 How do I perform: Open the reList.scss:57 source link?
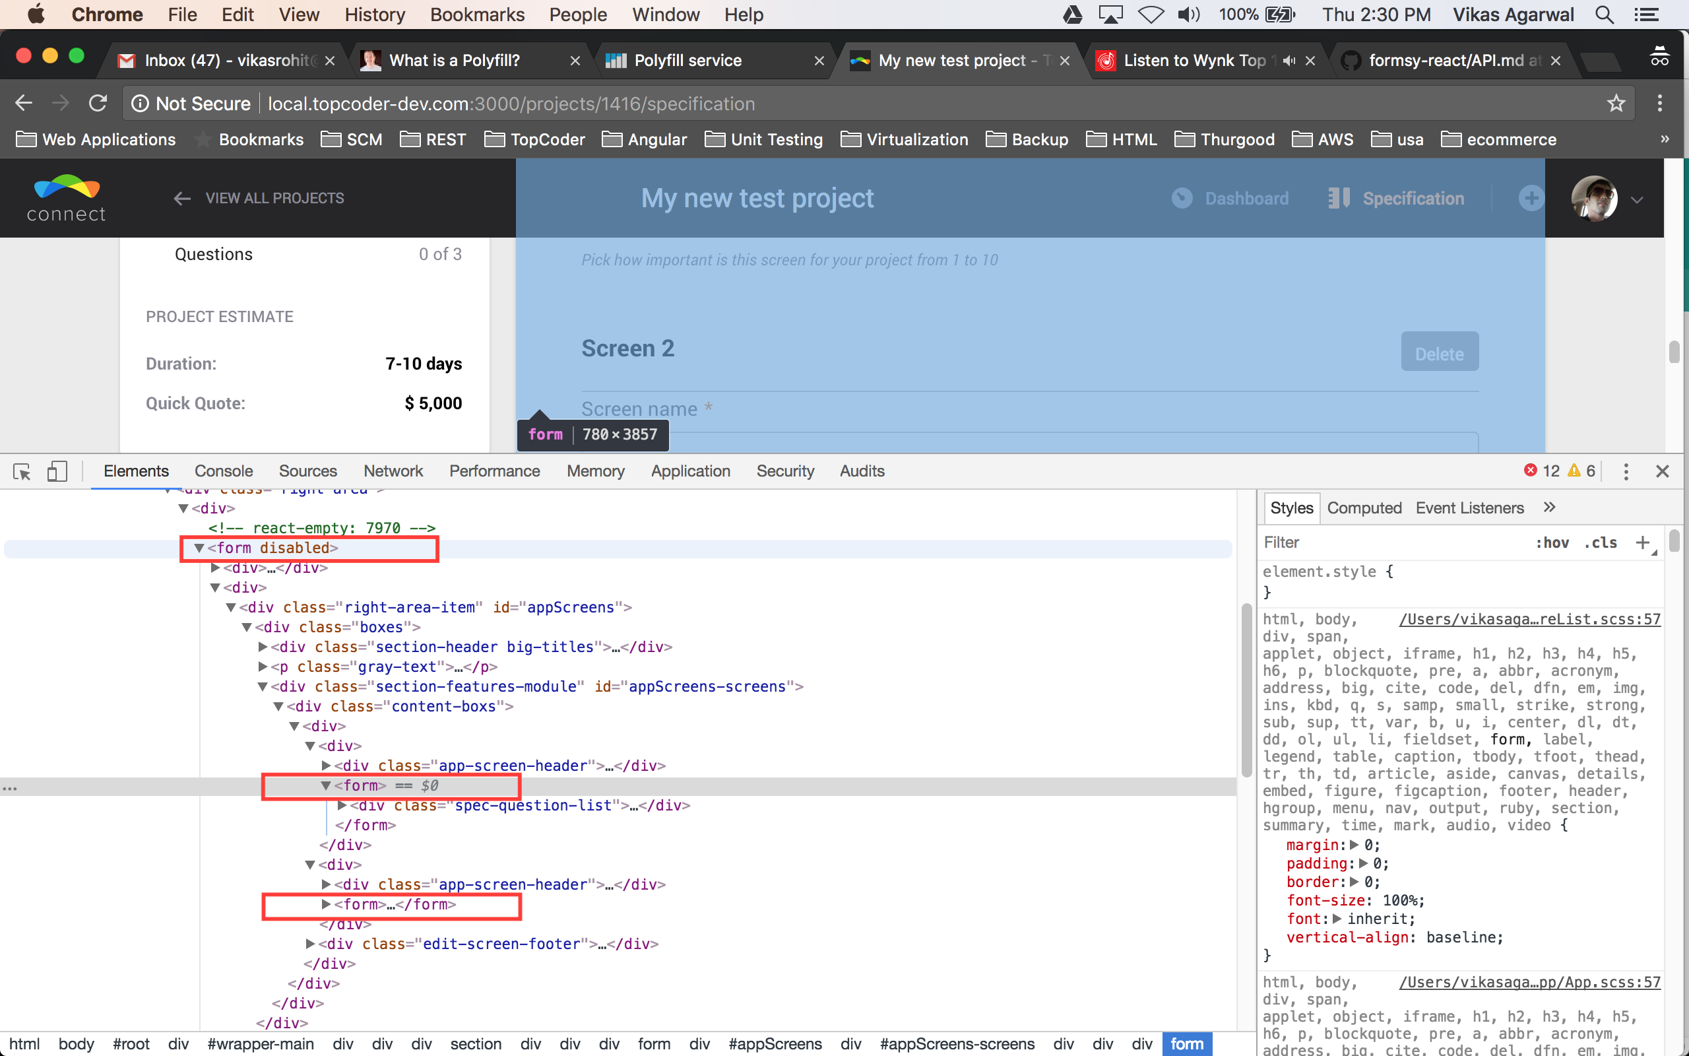(x=1529, y=620)
